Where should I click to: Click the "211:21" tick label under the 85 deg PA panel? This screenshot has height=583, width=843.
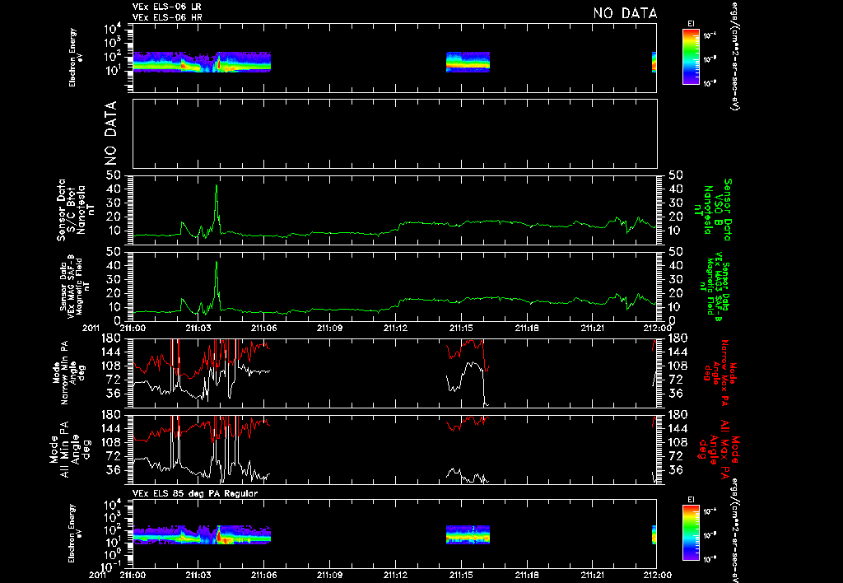point(592,575)
